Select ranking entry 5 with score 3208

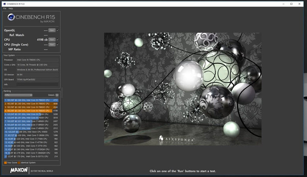point(31,114)
